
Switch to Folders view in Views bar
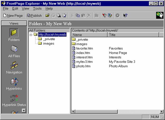pyautogui.click(x=14, y=35)
